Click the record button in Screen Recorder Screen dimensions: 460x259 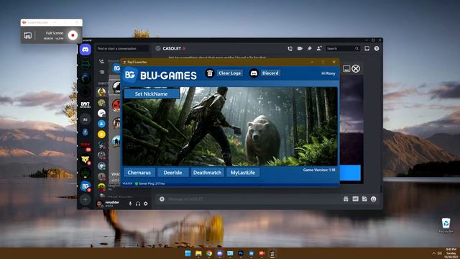(73, 35)
